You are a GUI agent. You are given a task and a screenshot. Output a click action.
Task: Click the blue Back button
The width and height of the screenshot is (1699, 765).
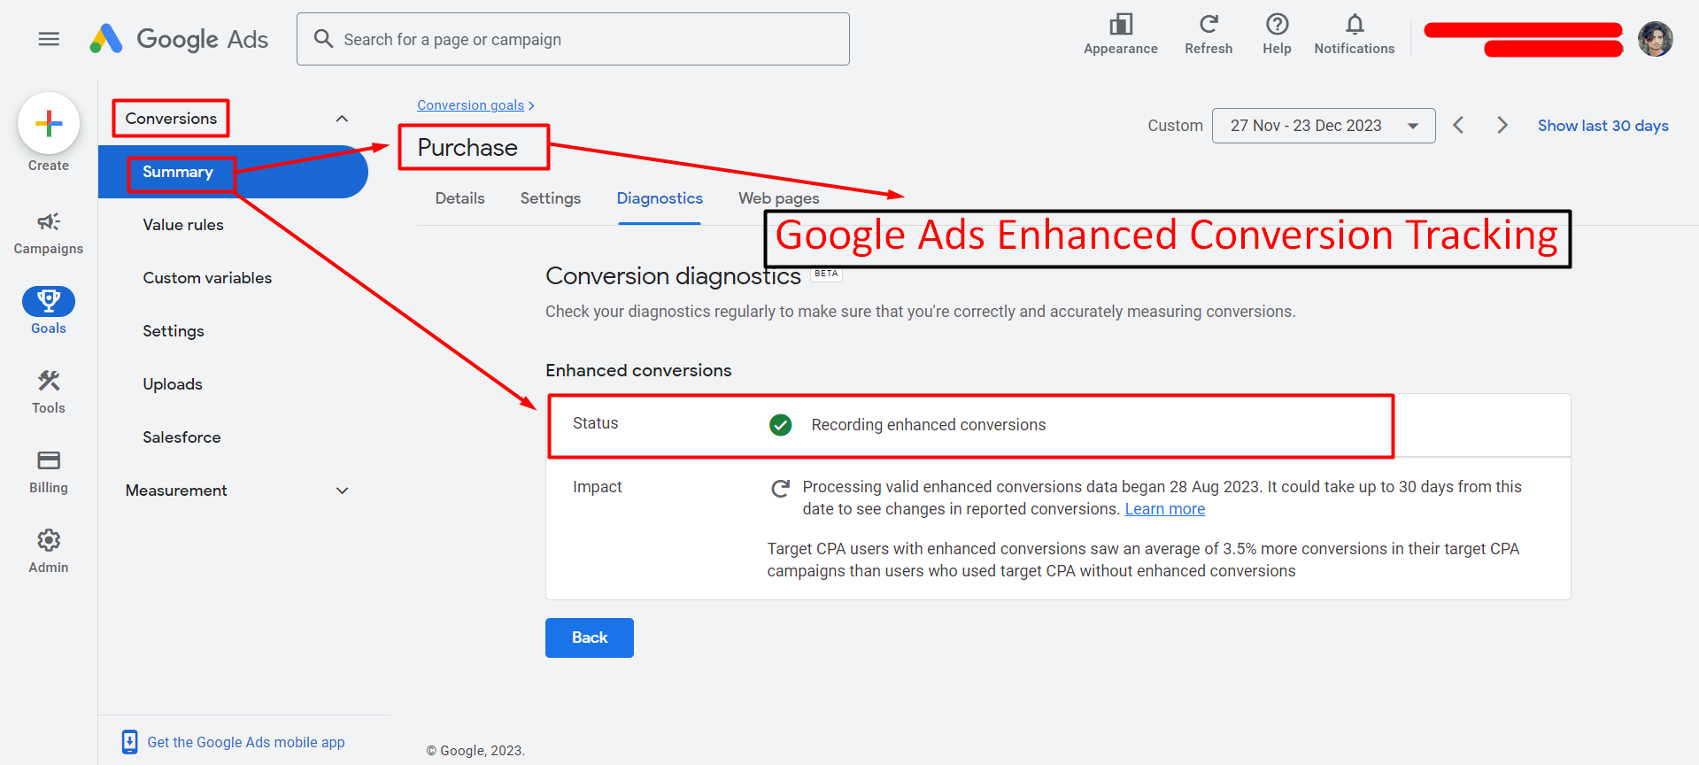[x=590, y=637]
